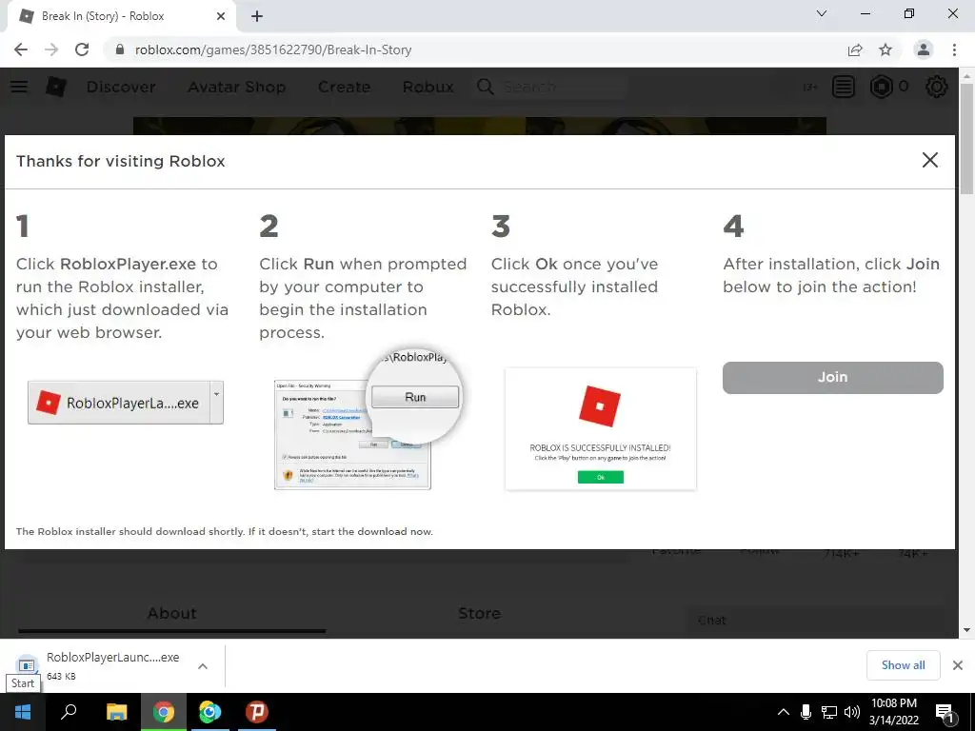Click the scrollbar down arrow
This screenshot has width=975, height=731.
point(967,630)
